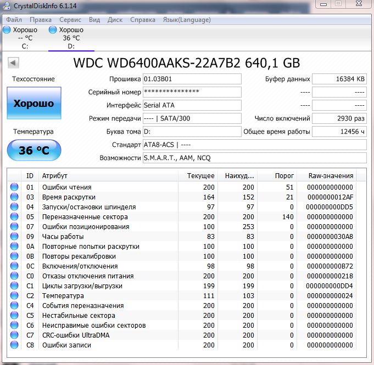This screenshot has width=374, height=365.
Task: Click the Raw-значения column header
Action: tap(327, 176)
